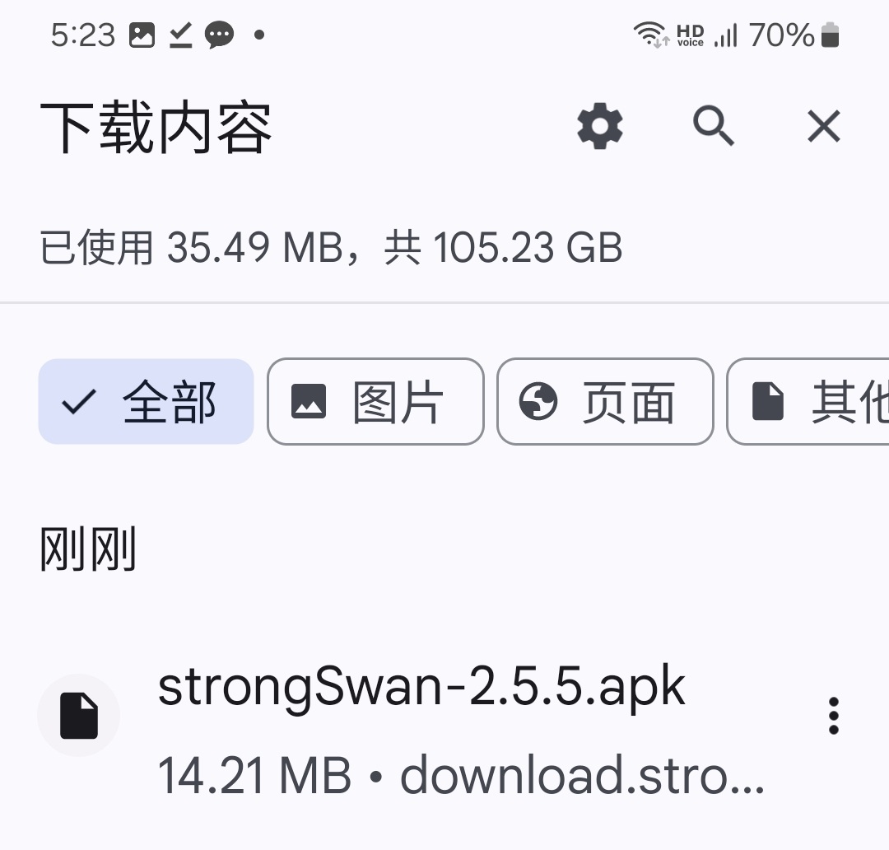Image resolution: width=889 pixels, height=850 pixels.
Task: Filter downloads by 图片
Action: [x=375, y=401]
